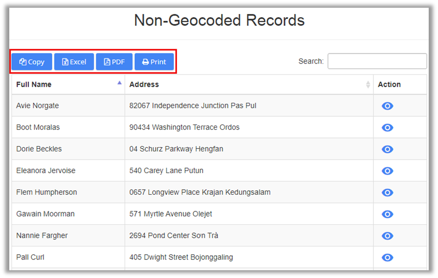This screenshot has width=438, height=278.
Task: Copy the table with the Copy button
Action: [32, 61]
